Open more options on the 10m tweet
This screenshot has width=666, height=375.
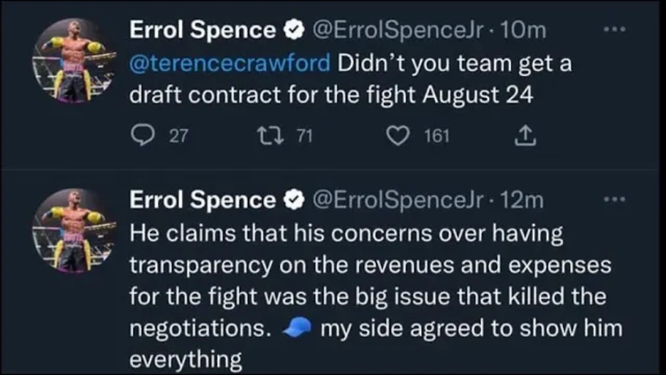tap(617, 31)
